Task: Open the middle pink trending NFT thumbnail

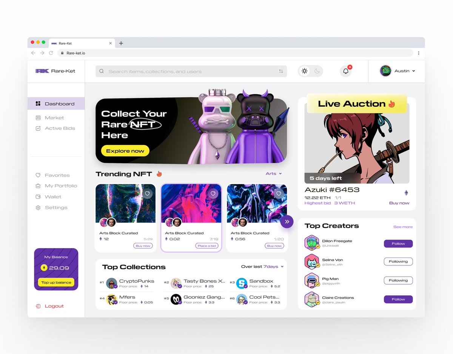Action: coord(191,204)
